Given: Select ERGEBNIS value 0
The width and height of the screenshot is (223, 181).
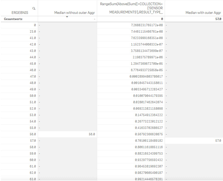Looking at the screenshot, I should (x=35, y=25).
